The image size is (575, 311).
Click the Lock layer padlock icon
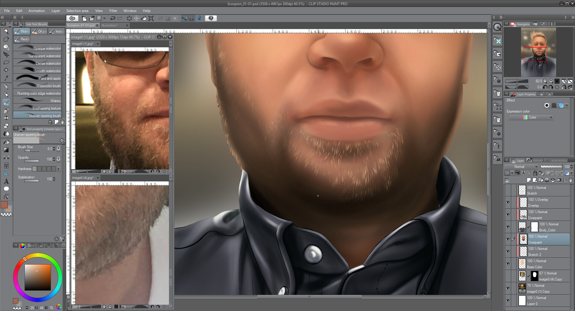pyautogui.click(x=535, y=173)
